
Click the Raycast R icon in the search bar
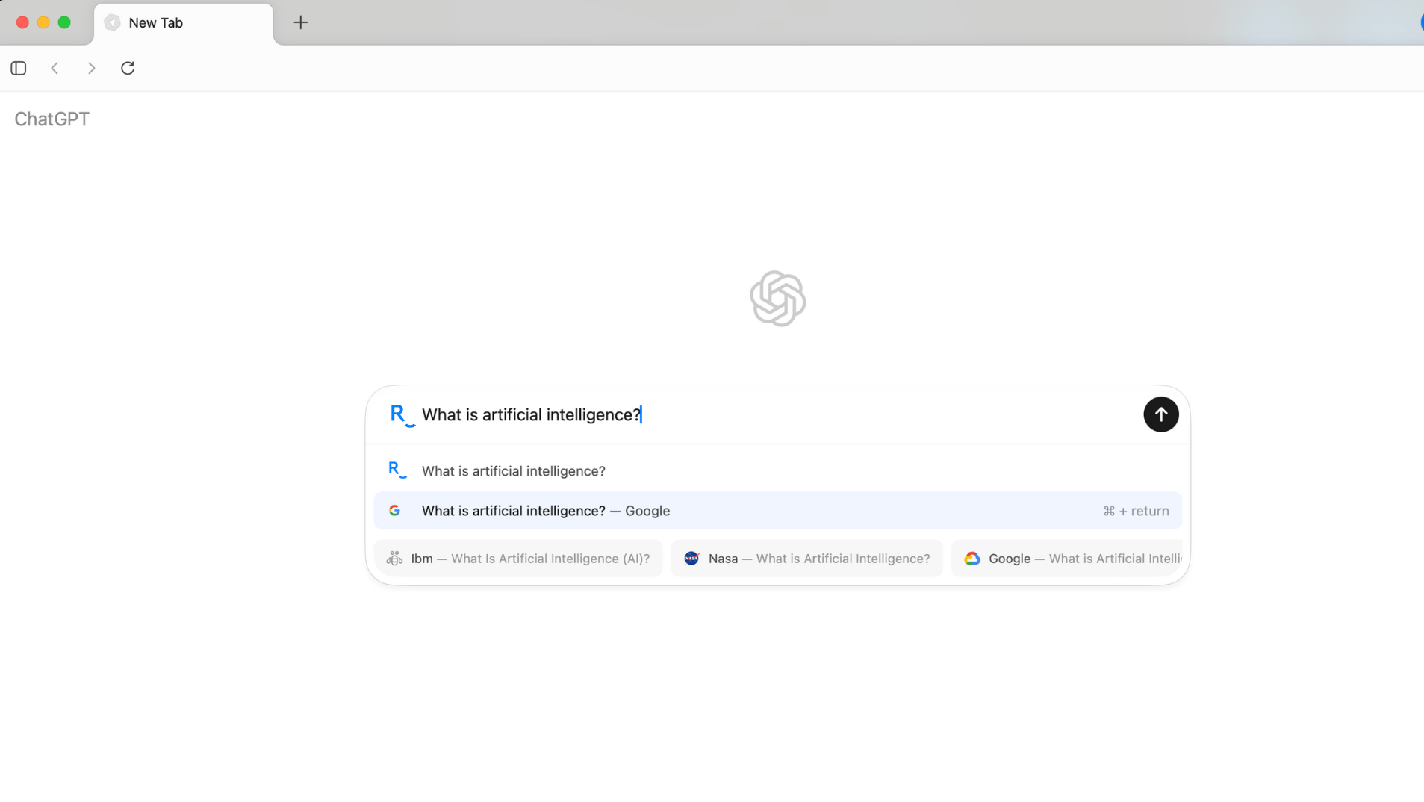[400, 414]
